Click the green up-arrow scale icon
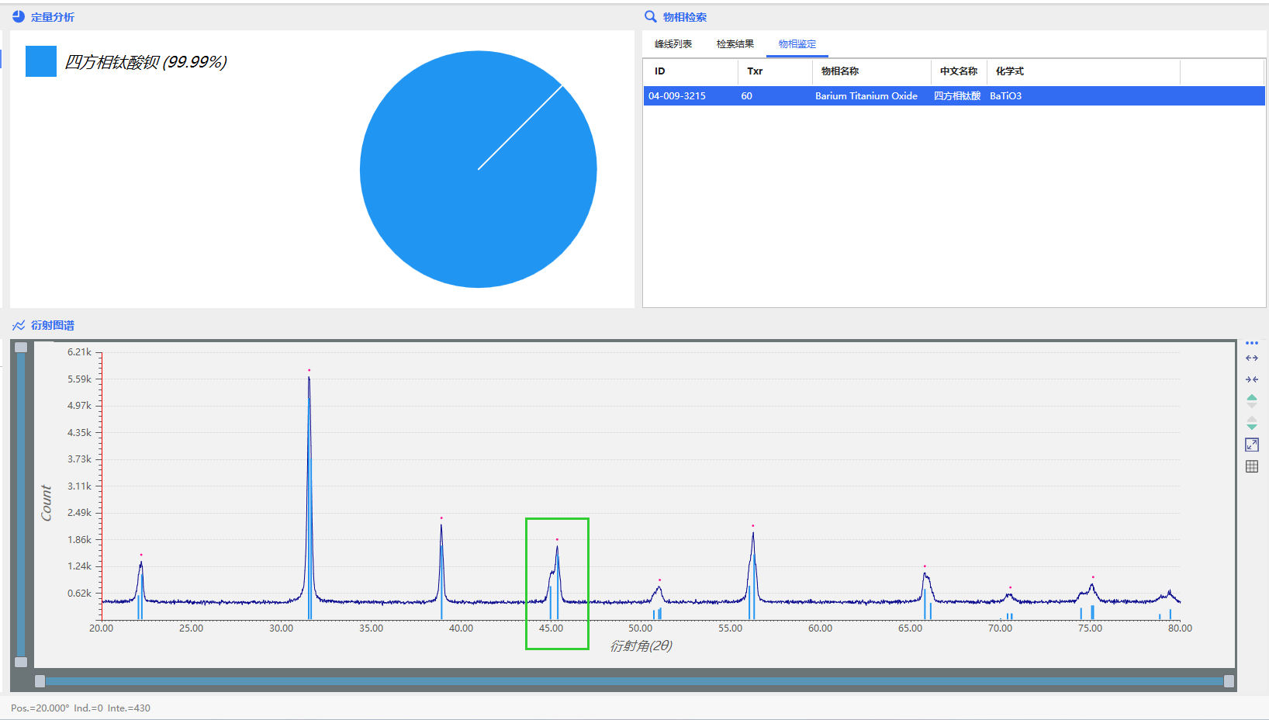Viewport: 1269px width, 720px height. point(1251,400)
